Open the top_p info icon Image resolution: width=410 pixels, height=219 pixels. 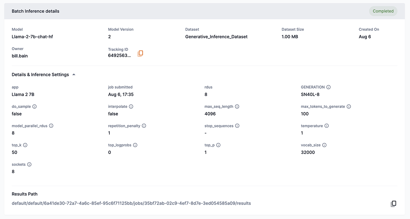tap(218, 145)
